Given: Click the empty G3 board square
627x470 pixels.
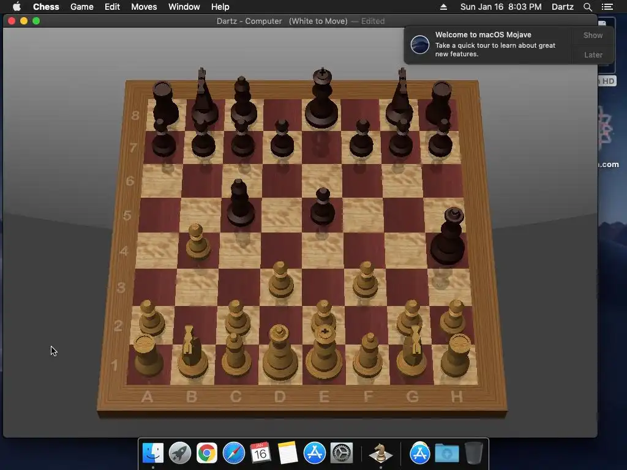Looking at the screenshot, I should pyautogui.click(x=407, y=287).
